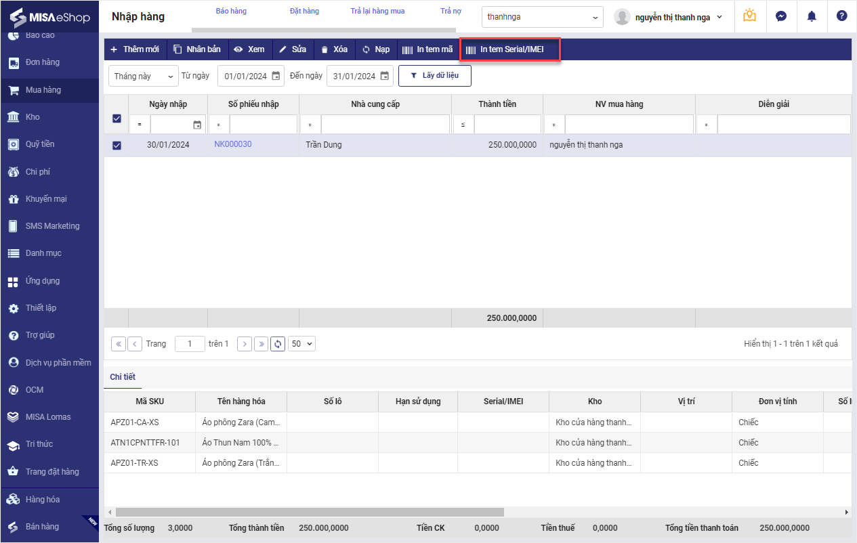Go to the last page arrow
The height and width of the screenshot is (543, 857).
tap(262, 344)
